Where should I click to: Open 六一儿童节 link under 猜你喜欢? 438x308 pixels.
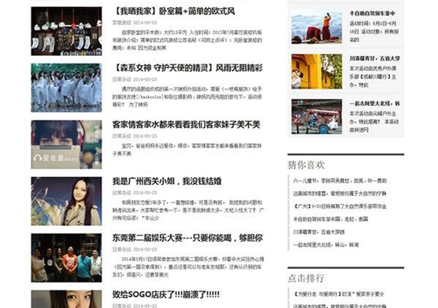pyautogui.click(x=340, y=181)
